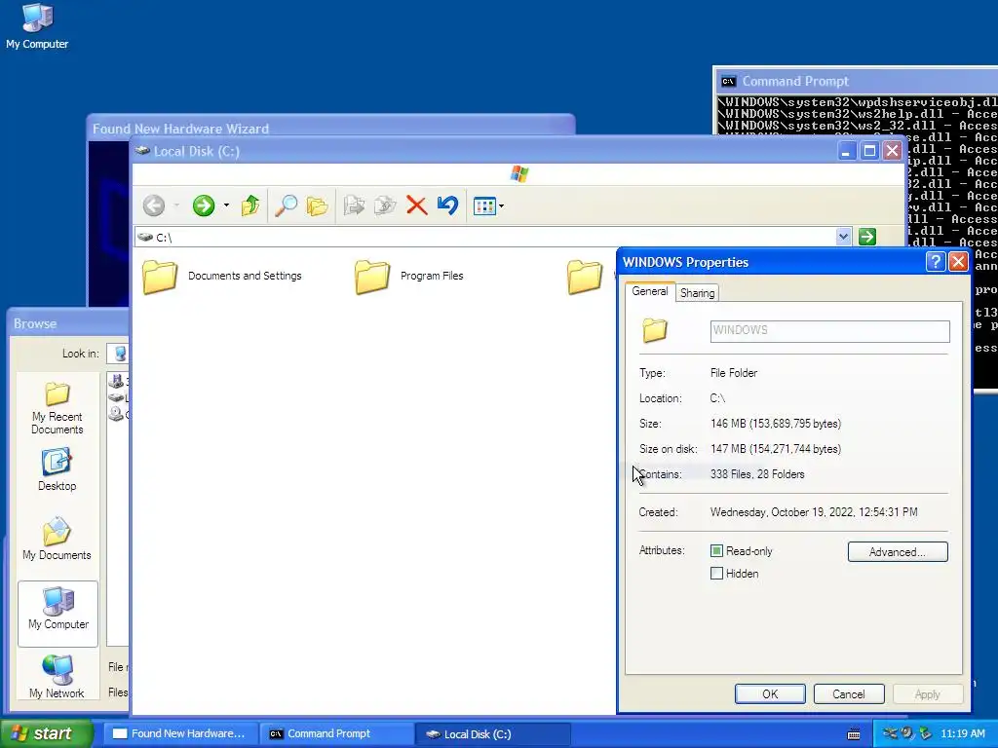
Task: Click the Windows flag throbber icon
Action: coord(519,173)
